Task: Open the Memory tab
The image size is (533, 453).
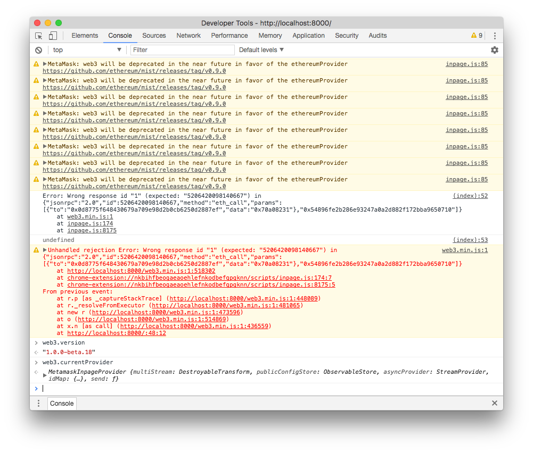Action: pos(270,36)
